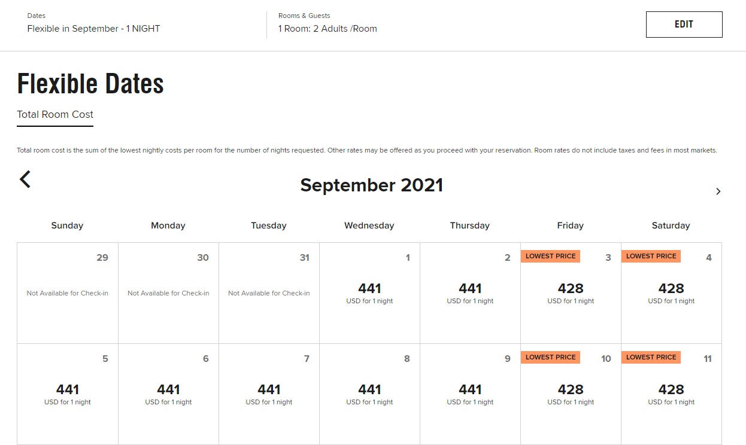Select September 1 priced at 441
Viewport: 746px width, 445px height.
click(369, 293)
